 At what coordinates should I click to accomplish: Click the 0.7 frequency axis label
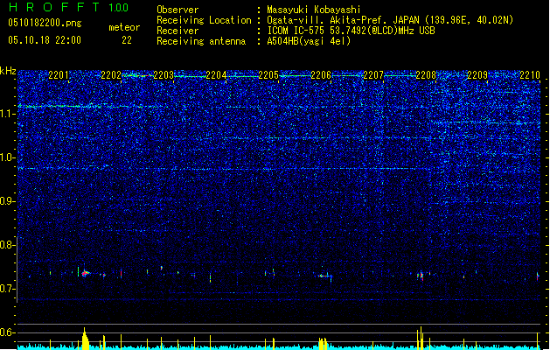tap(7, 289)
